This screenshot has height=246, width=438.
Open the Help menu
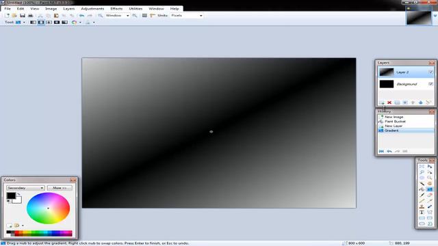[175, 9]
